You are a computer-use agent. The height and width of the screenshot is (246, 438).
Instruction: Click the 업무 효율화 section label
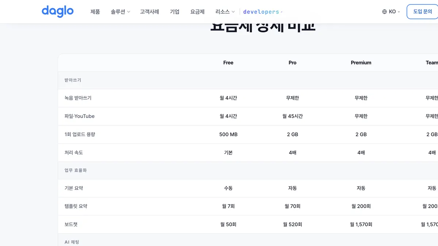tap(76, 170)
